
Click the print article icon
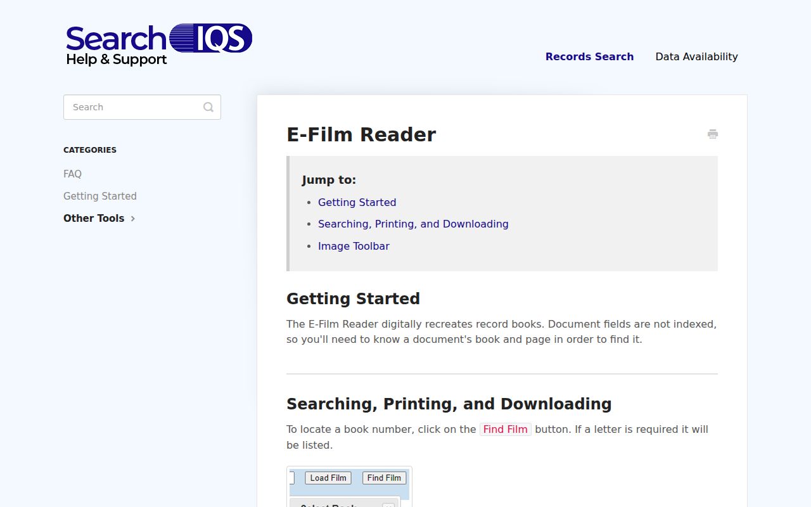point(713,134)
